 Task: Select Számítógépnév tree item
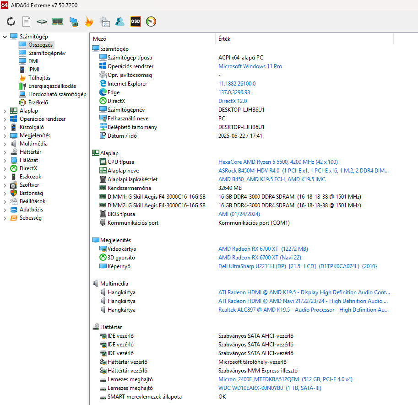tap(47, 53)
